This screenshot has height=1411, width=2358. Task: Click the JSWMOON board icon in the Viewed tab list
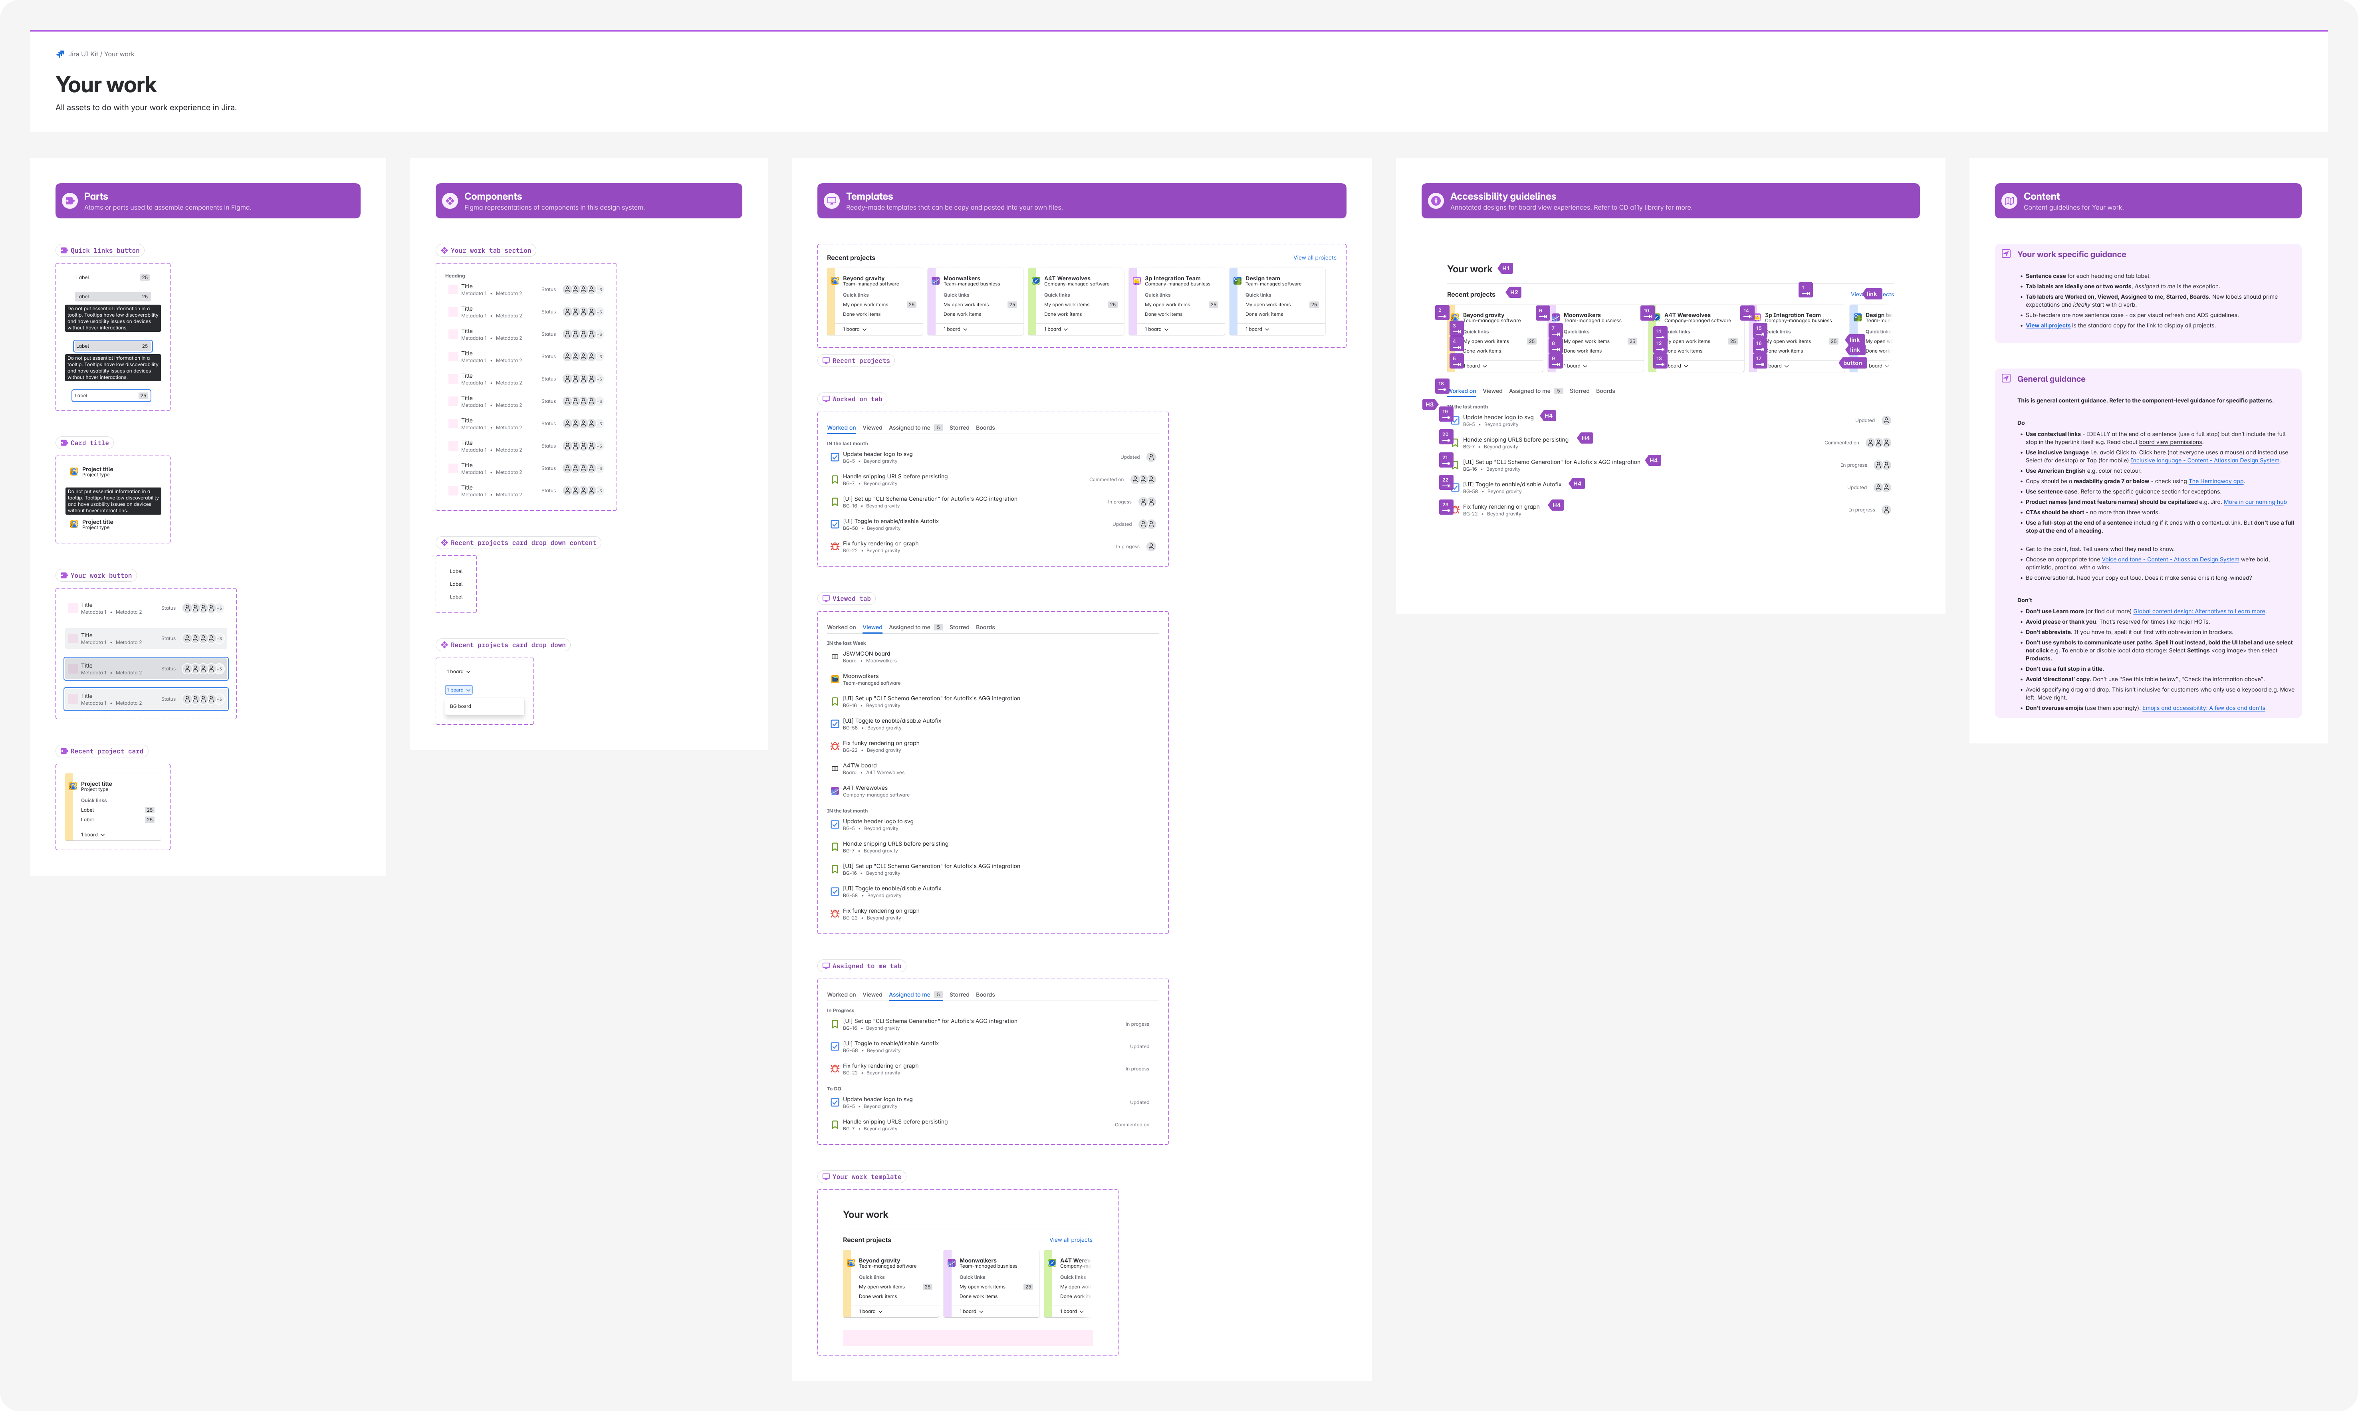(x=835, y=657)
